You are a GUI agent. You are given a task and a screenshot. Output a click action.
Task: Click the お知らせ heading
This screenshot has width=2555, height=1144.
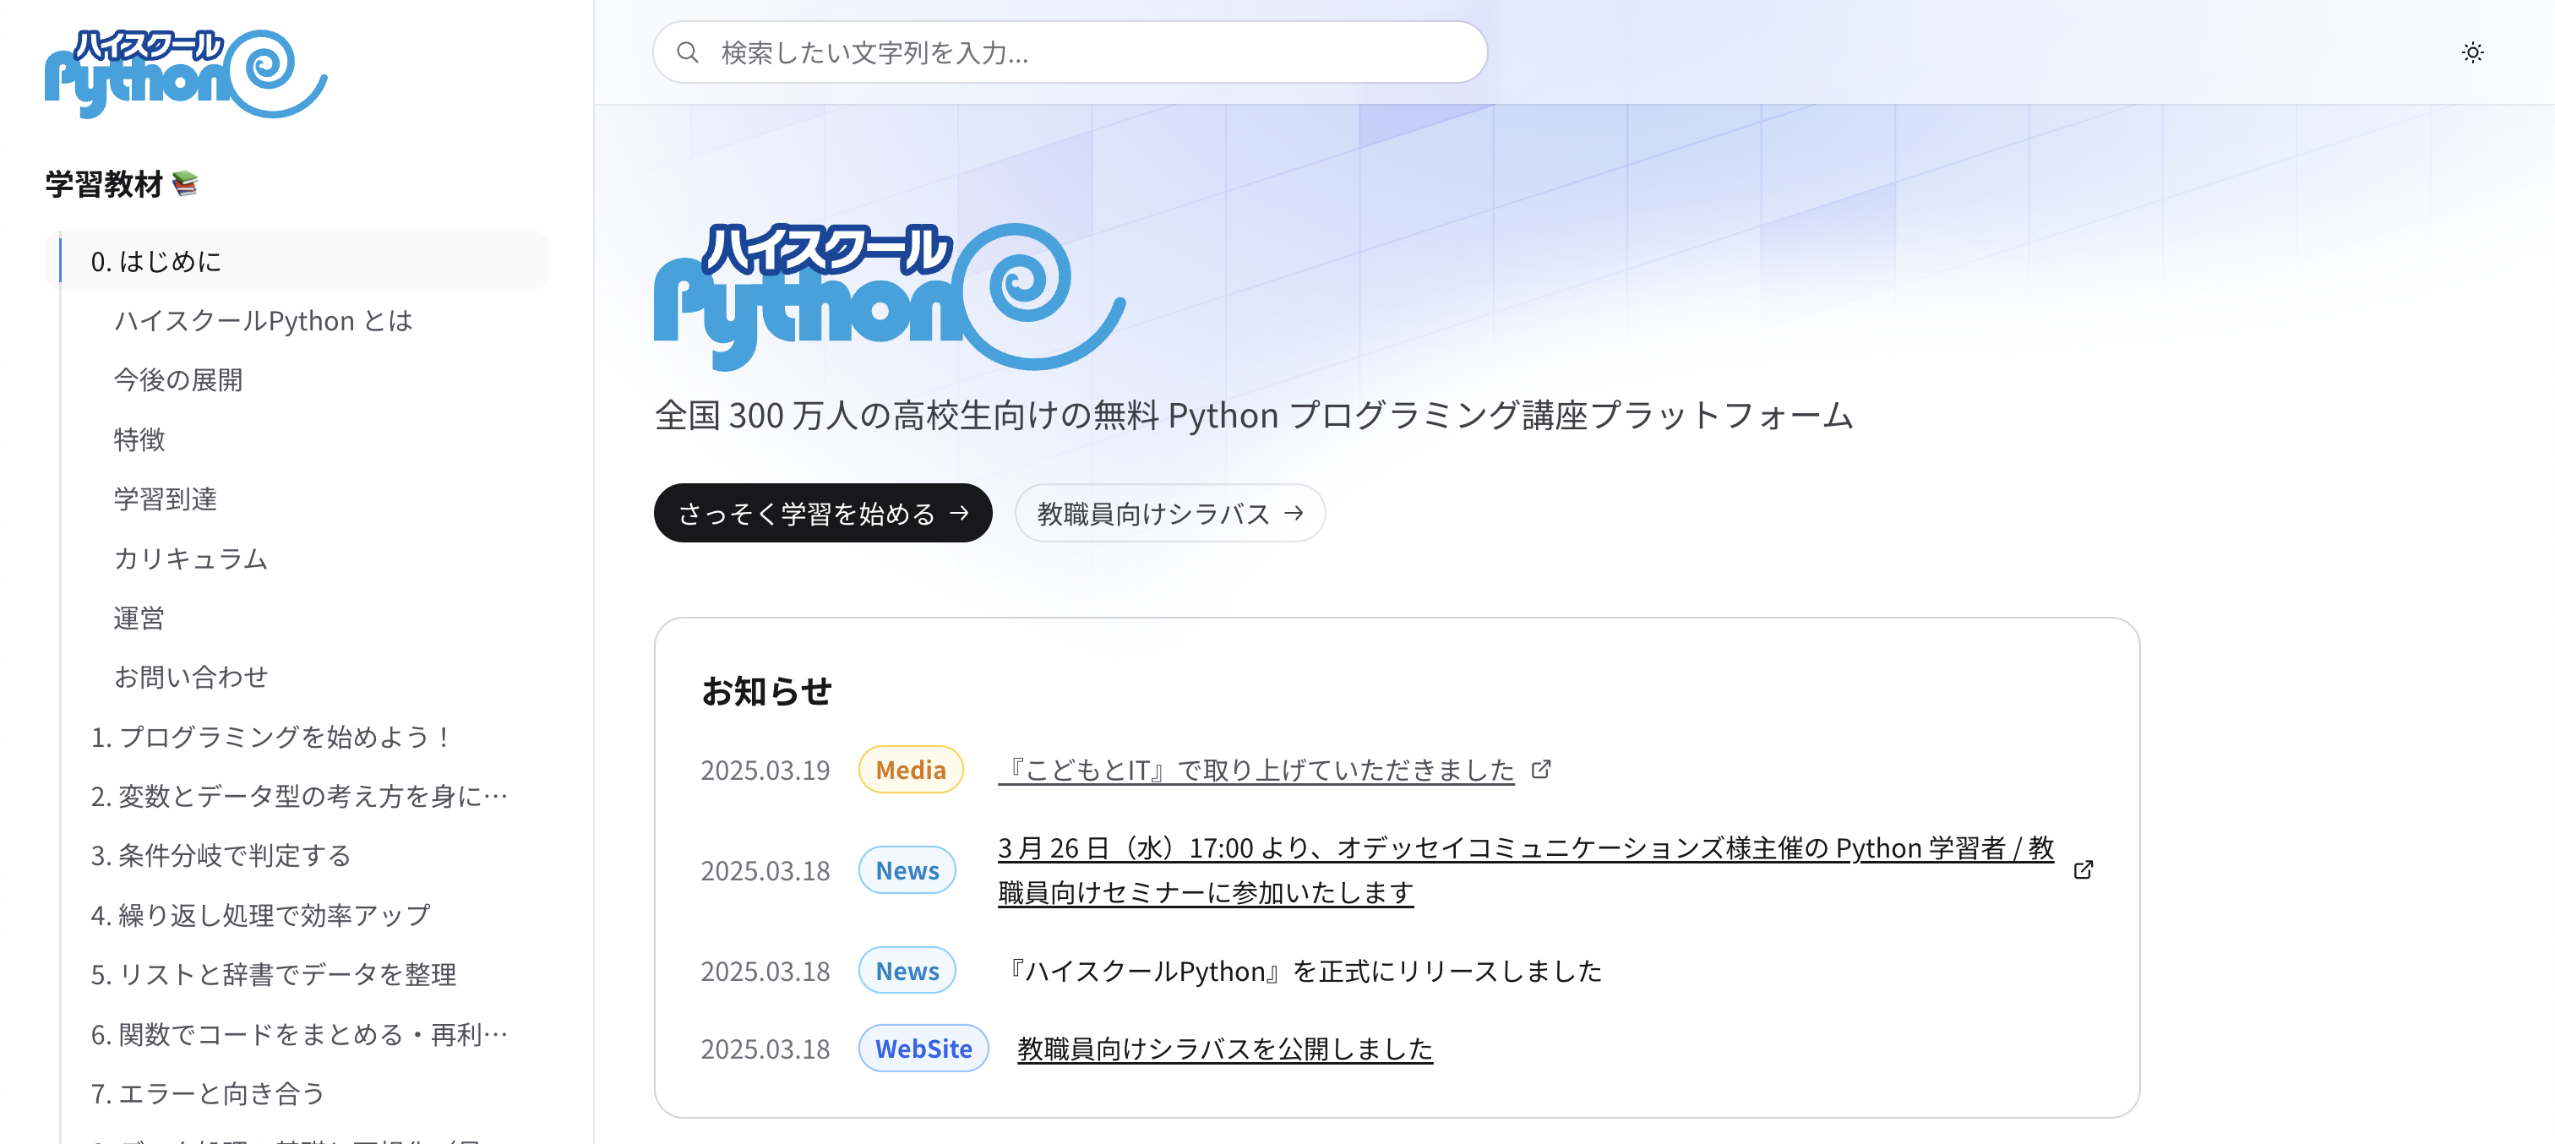pos(766,690)
